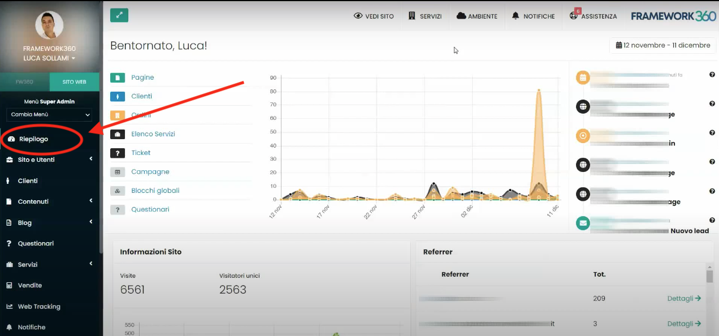Click help icon beside calendar activity
Viewport: 719px width, 336px height.
[712, 75]
